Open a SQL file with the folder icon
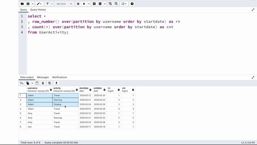 (22, 4)
